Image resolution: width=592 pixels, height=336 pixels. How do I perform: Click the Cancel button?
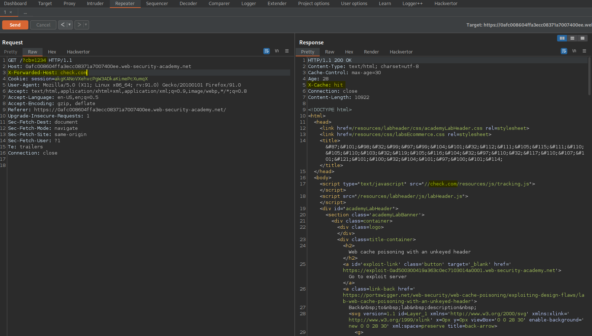(43, 25)
